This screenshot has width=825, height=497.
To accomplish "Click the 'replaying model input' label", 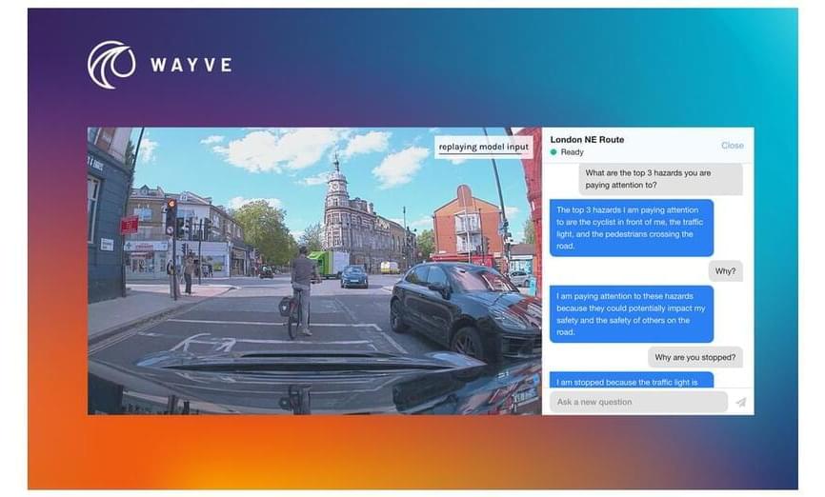I will (482, 147).
